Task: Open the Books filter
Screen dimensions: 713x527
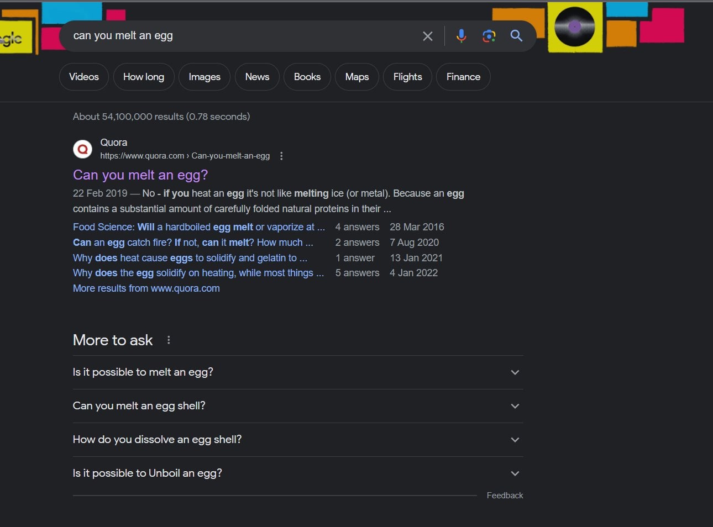Action: (x=307, y=77)
